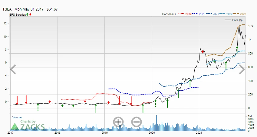The width and height of the screenshot is (257, 137).
Task: Click the Mon May 01 2017 date readout
Action: coord(29,9)
